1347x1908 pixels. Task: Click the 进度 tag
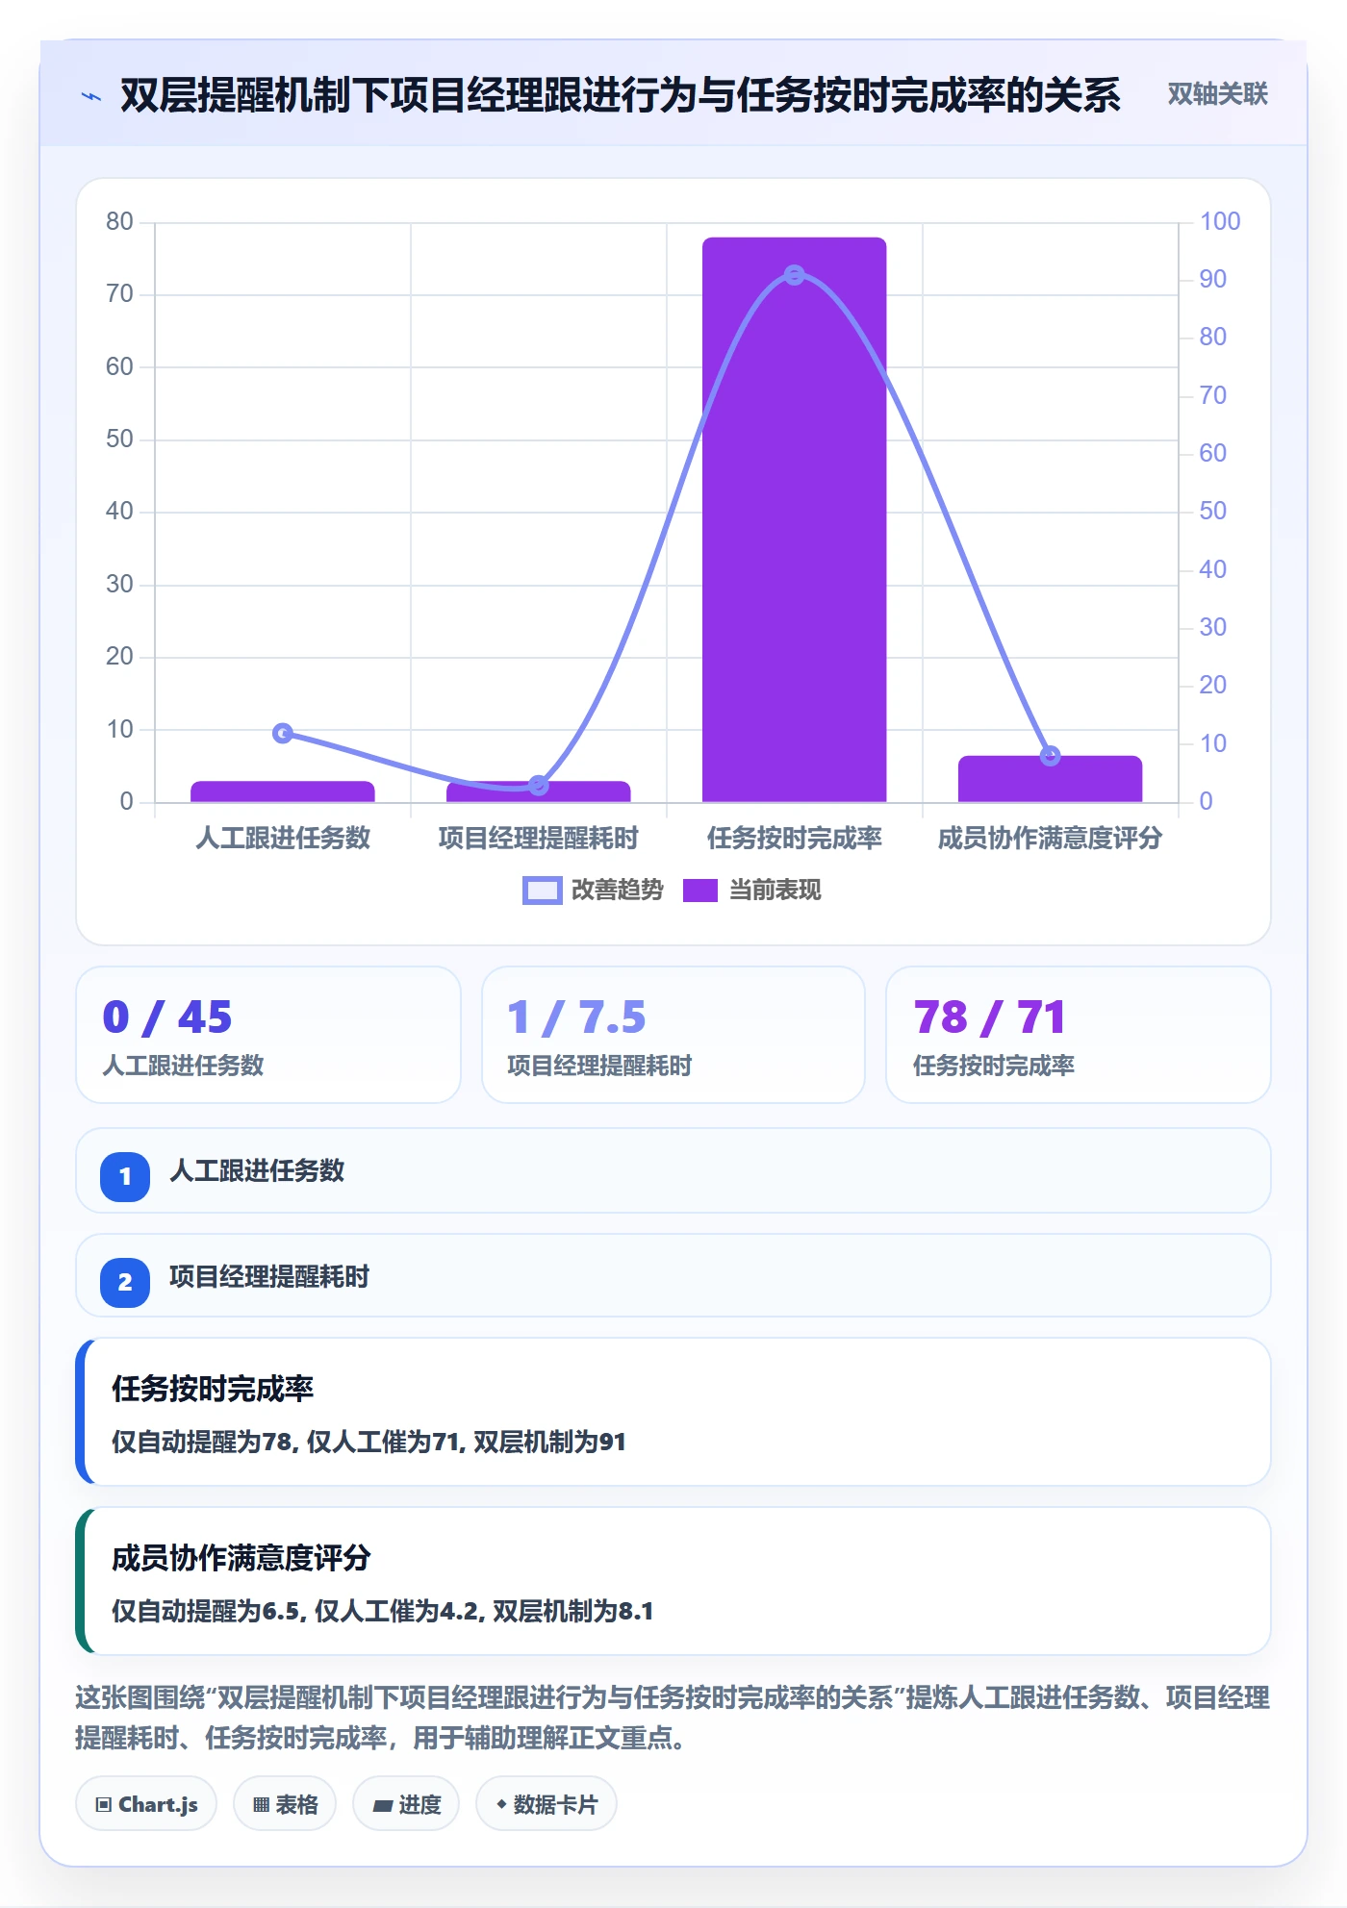[x=406, y=1804]
